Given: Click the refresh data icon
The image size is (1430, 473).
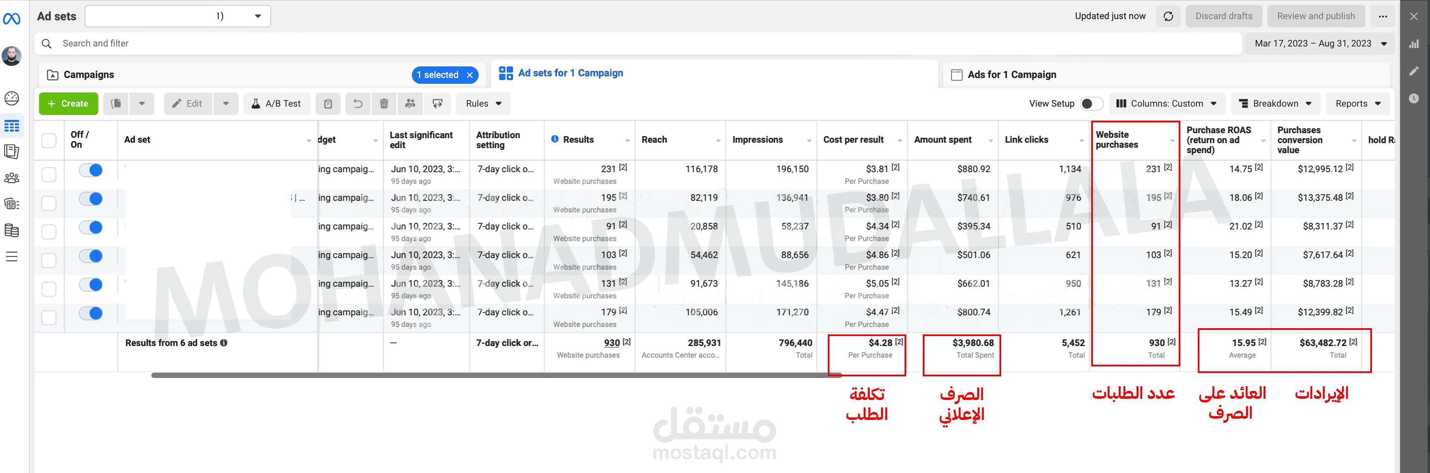Looking at the screenshot, I should pos(1168,16).
